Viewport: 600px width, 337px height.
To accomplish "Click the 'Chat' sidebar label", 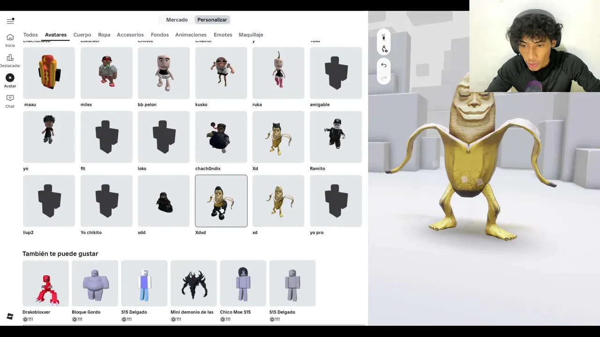I will click(x=10, y=106).
